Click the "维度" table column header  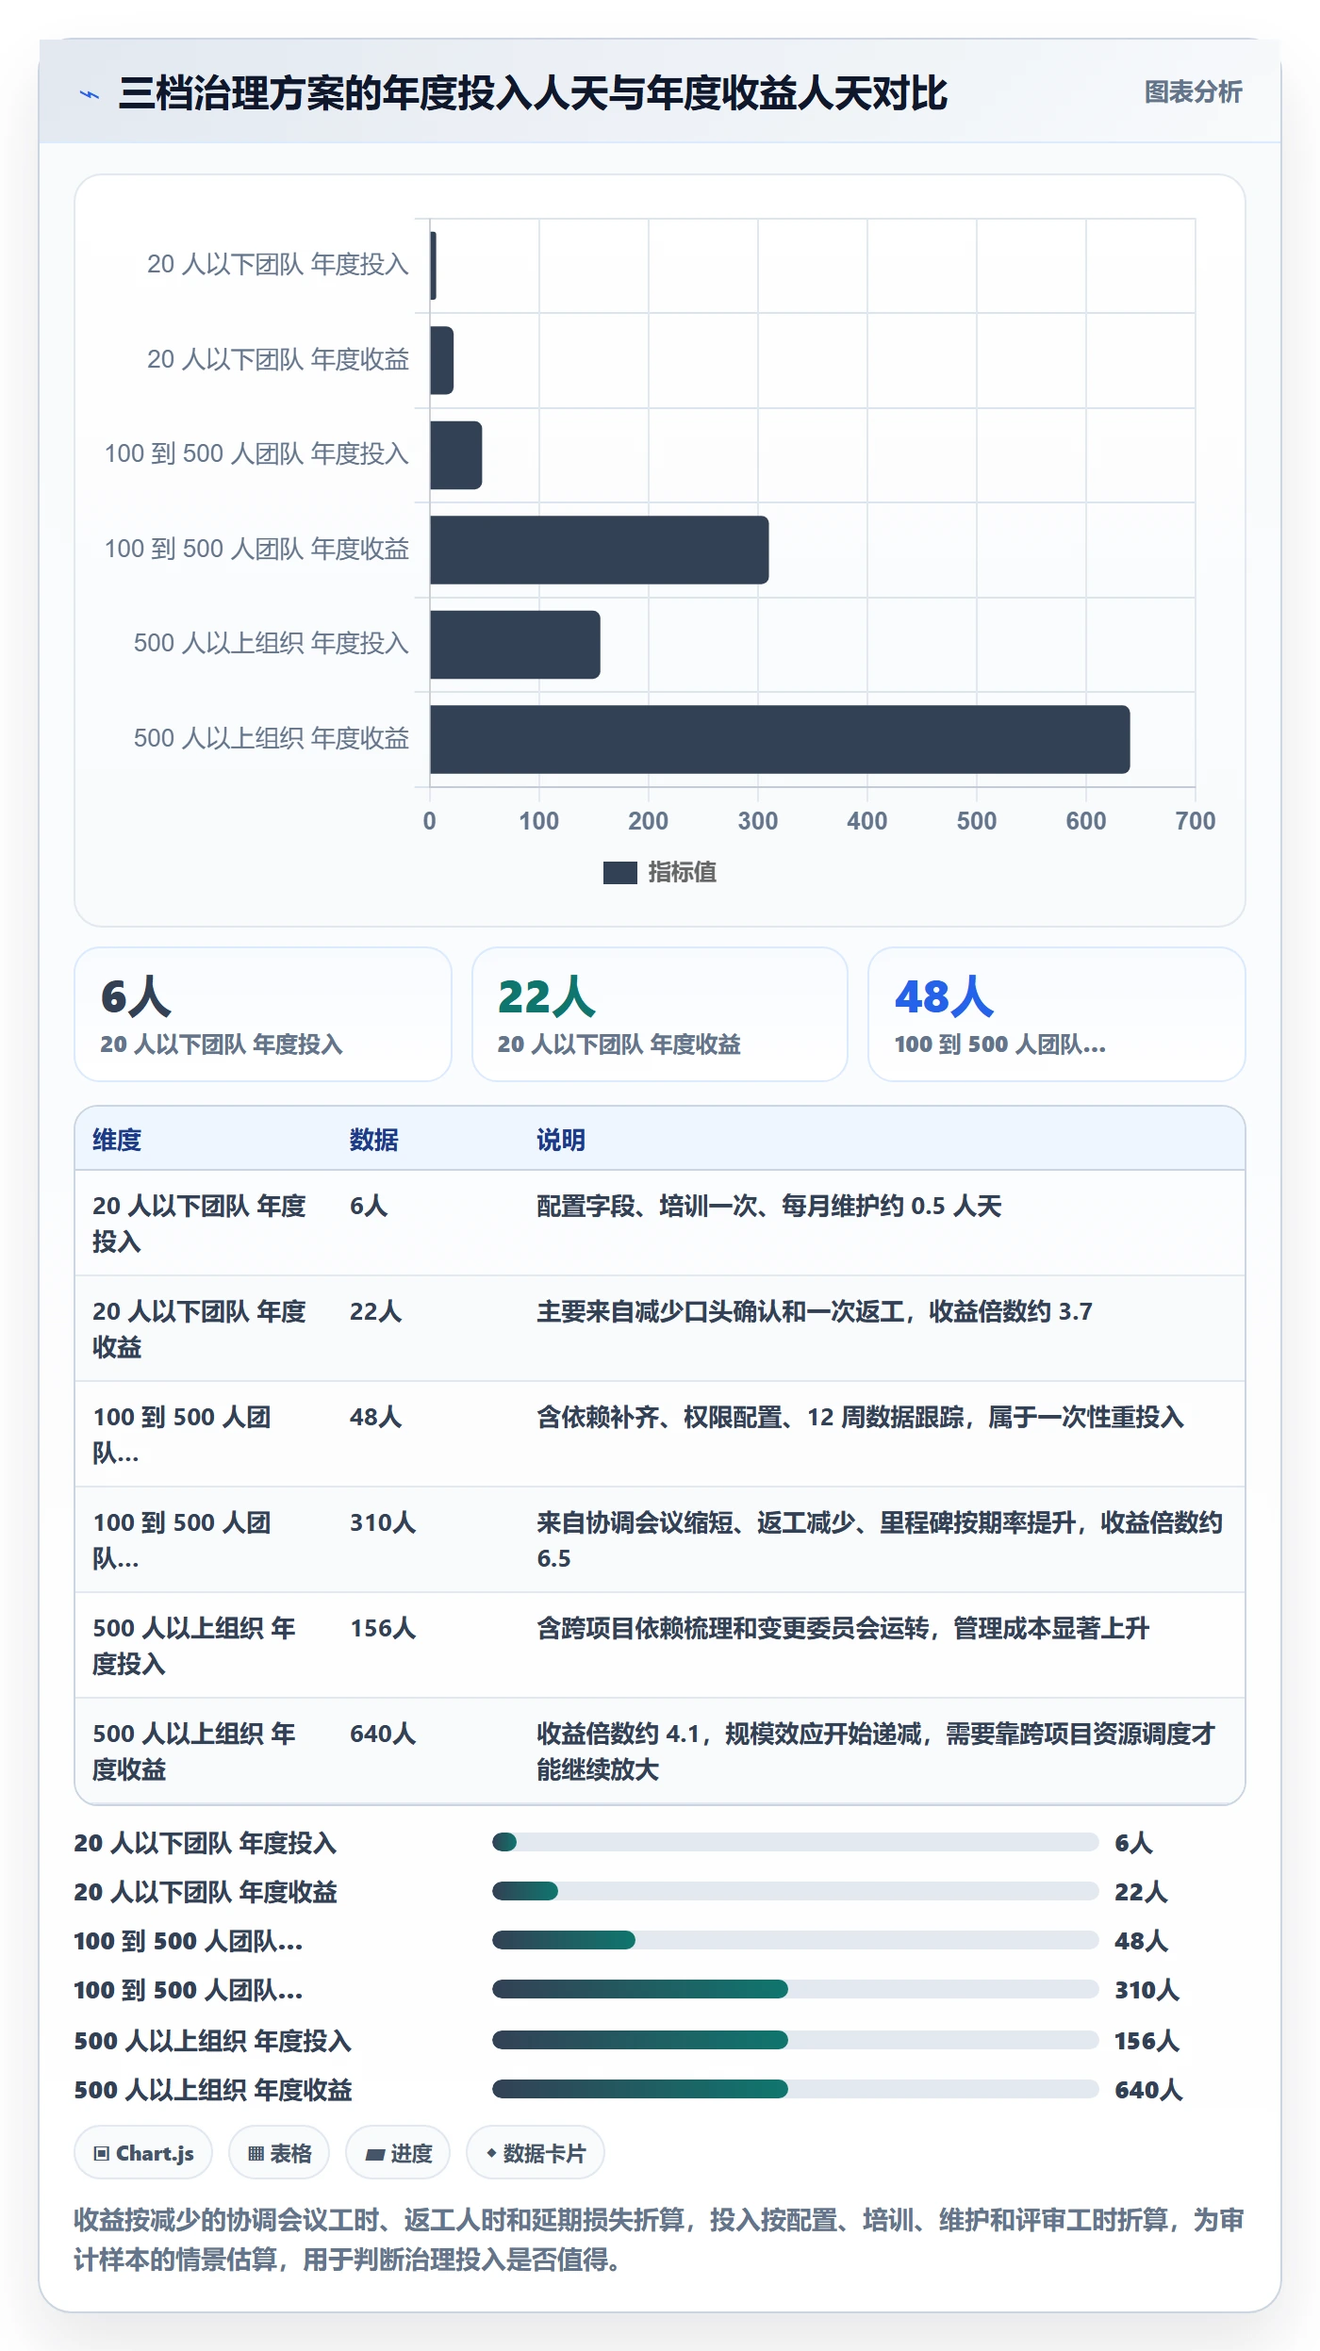pyautogui.click(x=117, y=1140)
